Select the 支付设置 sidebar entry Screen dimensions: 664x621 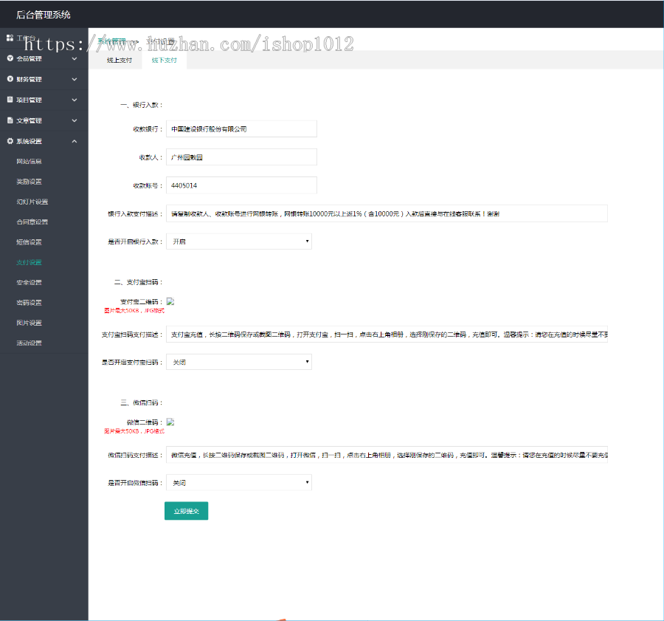coord(33,262)
